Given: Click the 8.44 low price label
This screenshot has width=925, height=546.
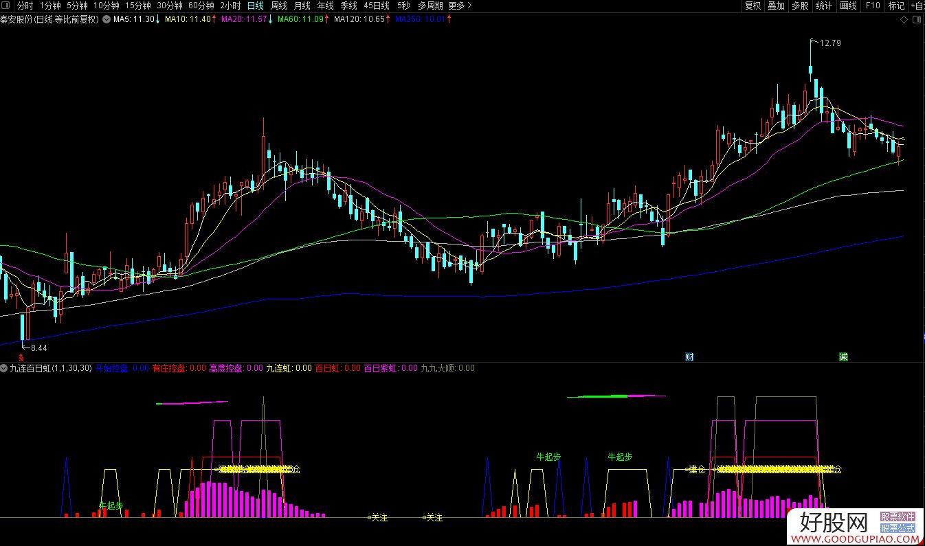Looking at the screenshot, I should (x=38, y=348).
